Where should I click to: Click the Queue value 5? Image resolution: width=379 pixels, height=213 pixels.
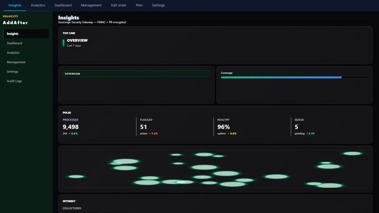[297, 127]
